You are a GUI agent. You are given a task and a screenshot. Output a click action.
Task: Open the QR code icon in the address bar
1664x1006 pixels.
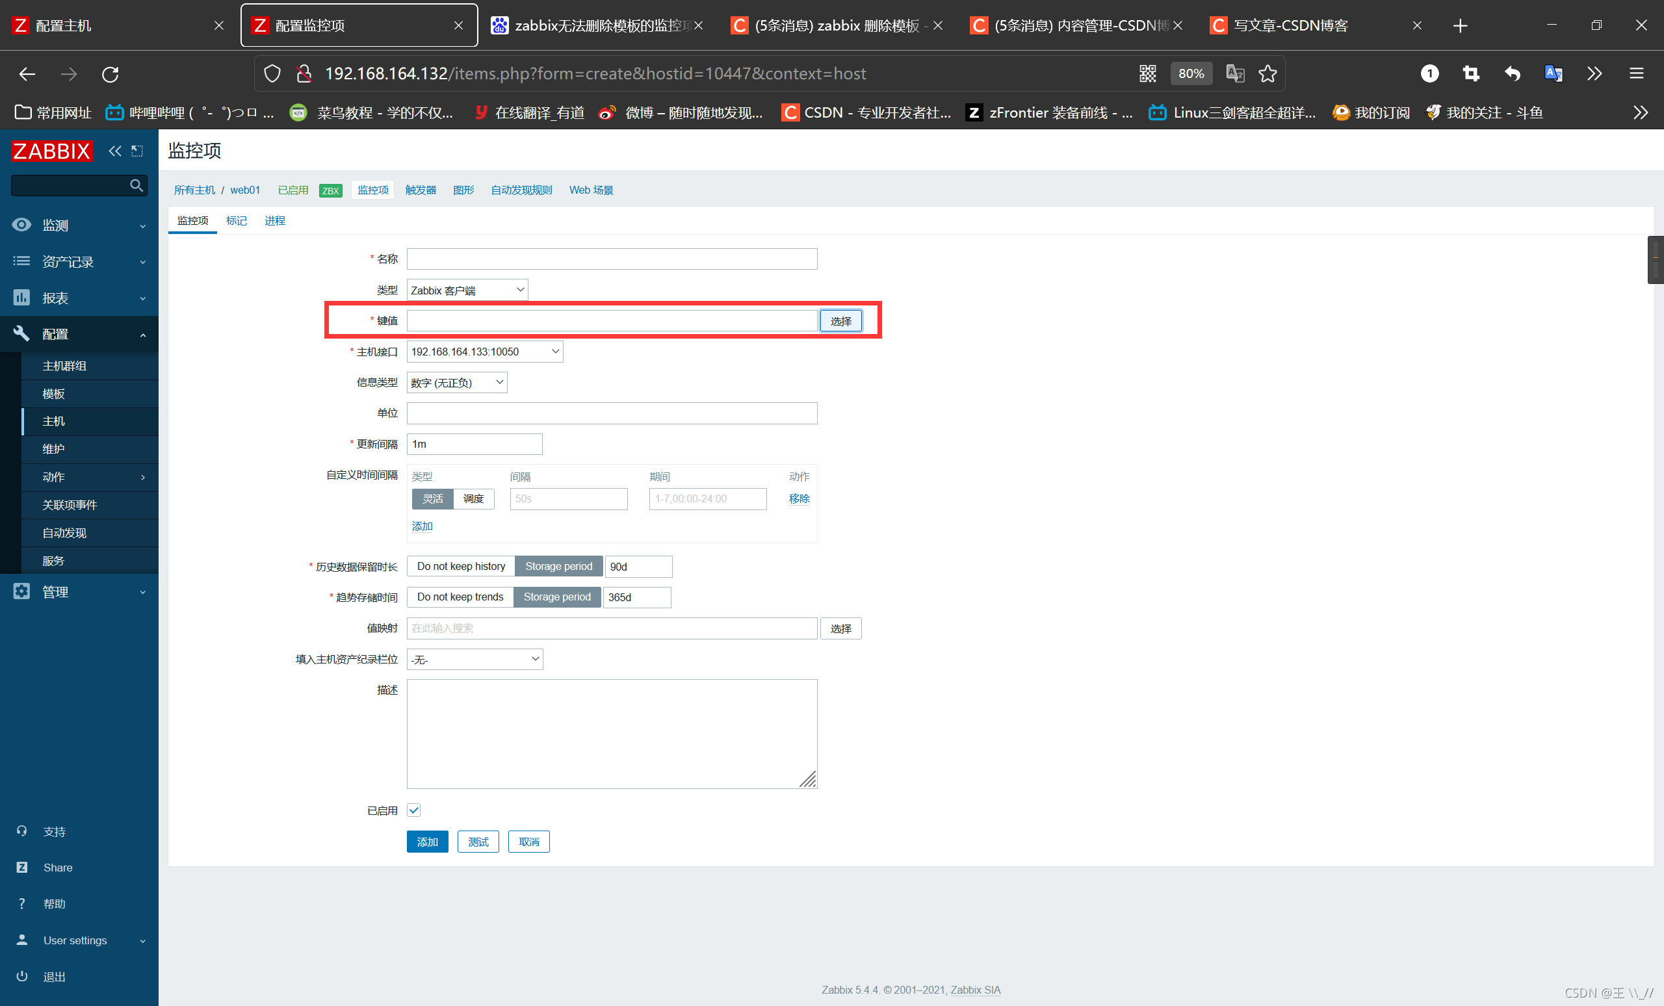1147,73
